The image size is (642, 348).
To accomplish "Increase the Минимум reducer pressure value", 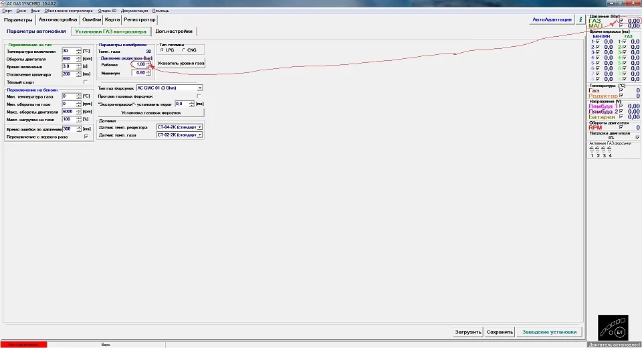I will click(x=148, y=72).
